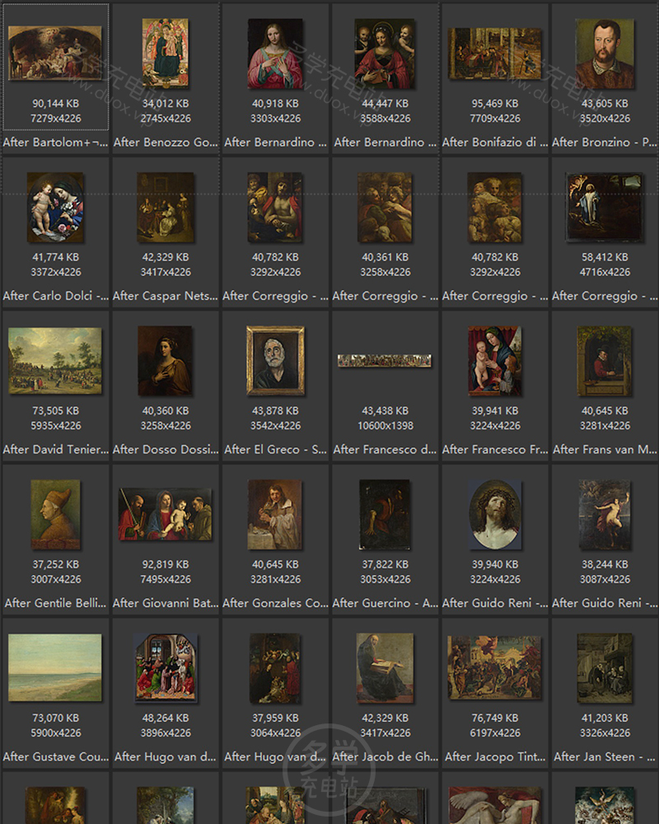
Task: Click the After Jan Steen thumbnail
Action: coord(605,667)
